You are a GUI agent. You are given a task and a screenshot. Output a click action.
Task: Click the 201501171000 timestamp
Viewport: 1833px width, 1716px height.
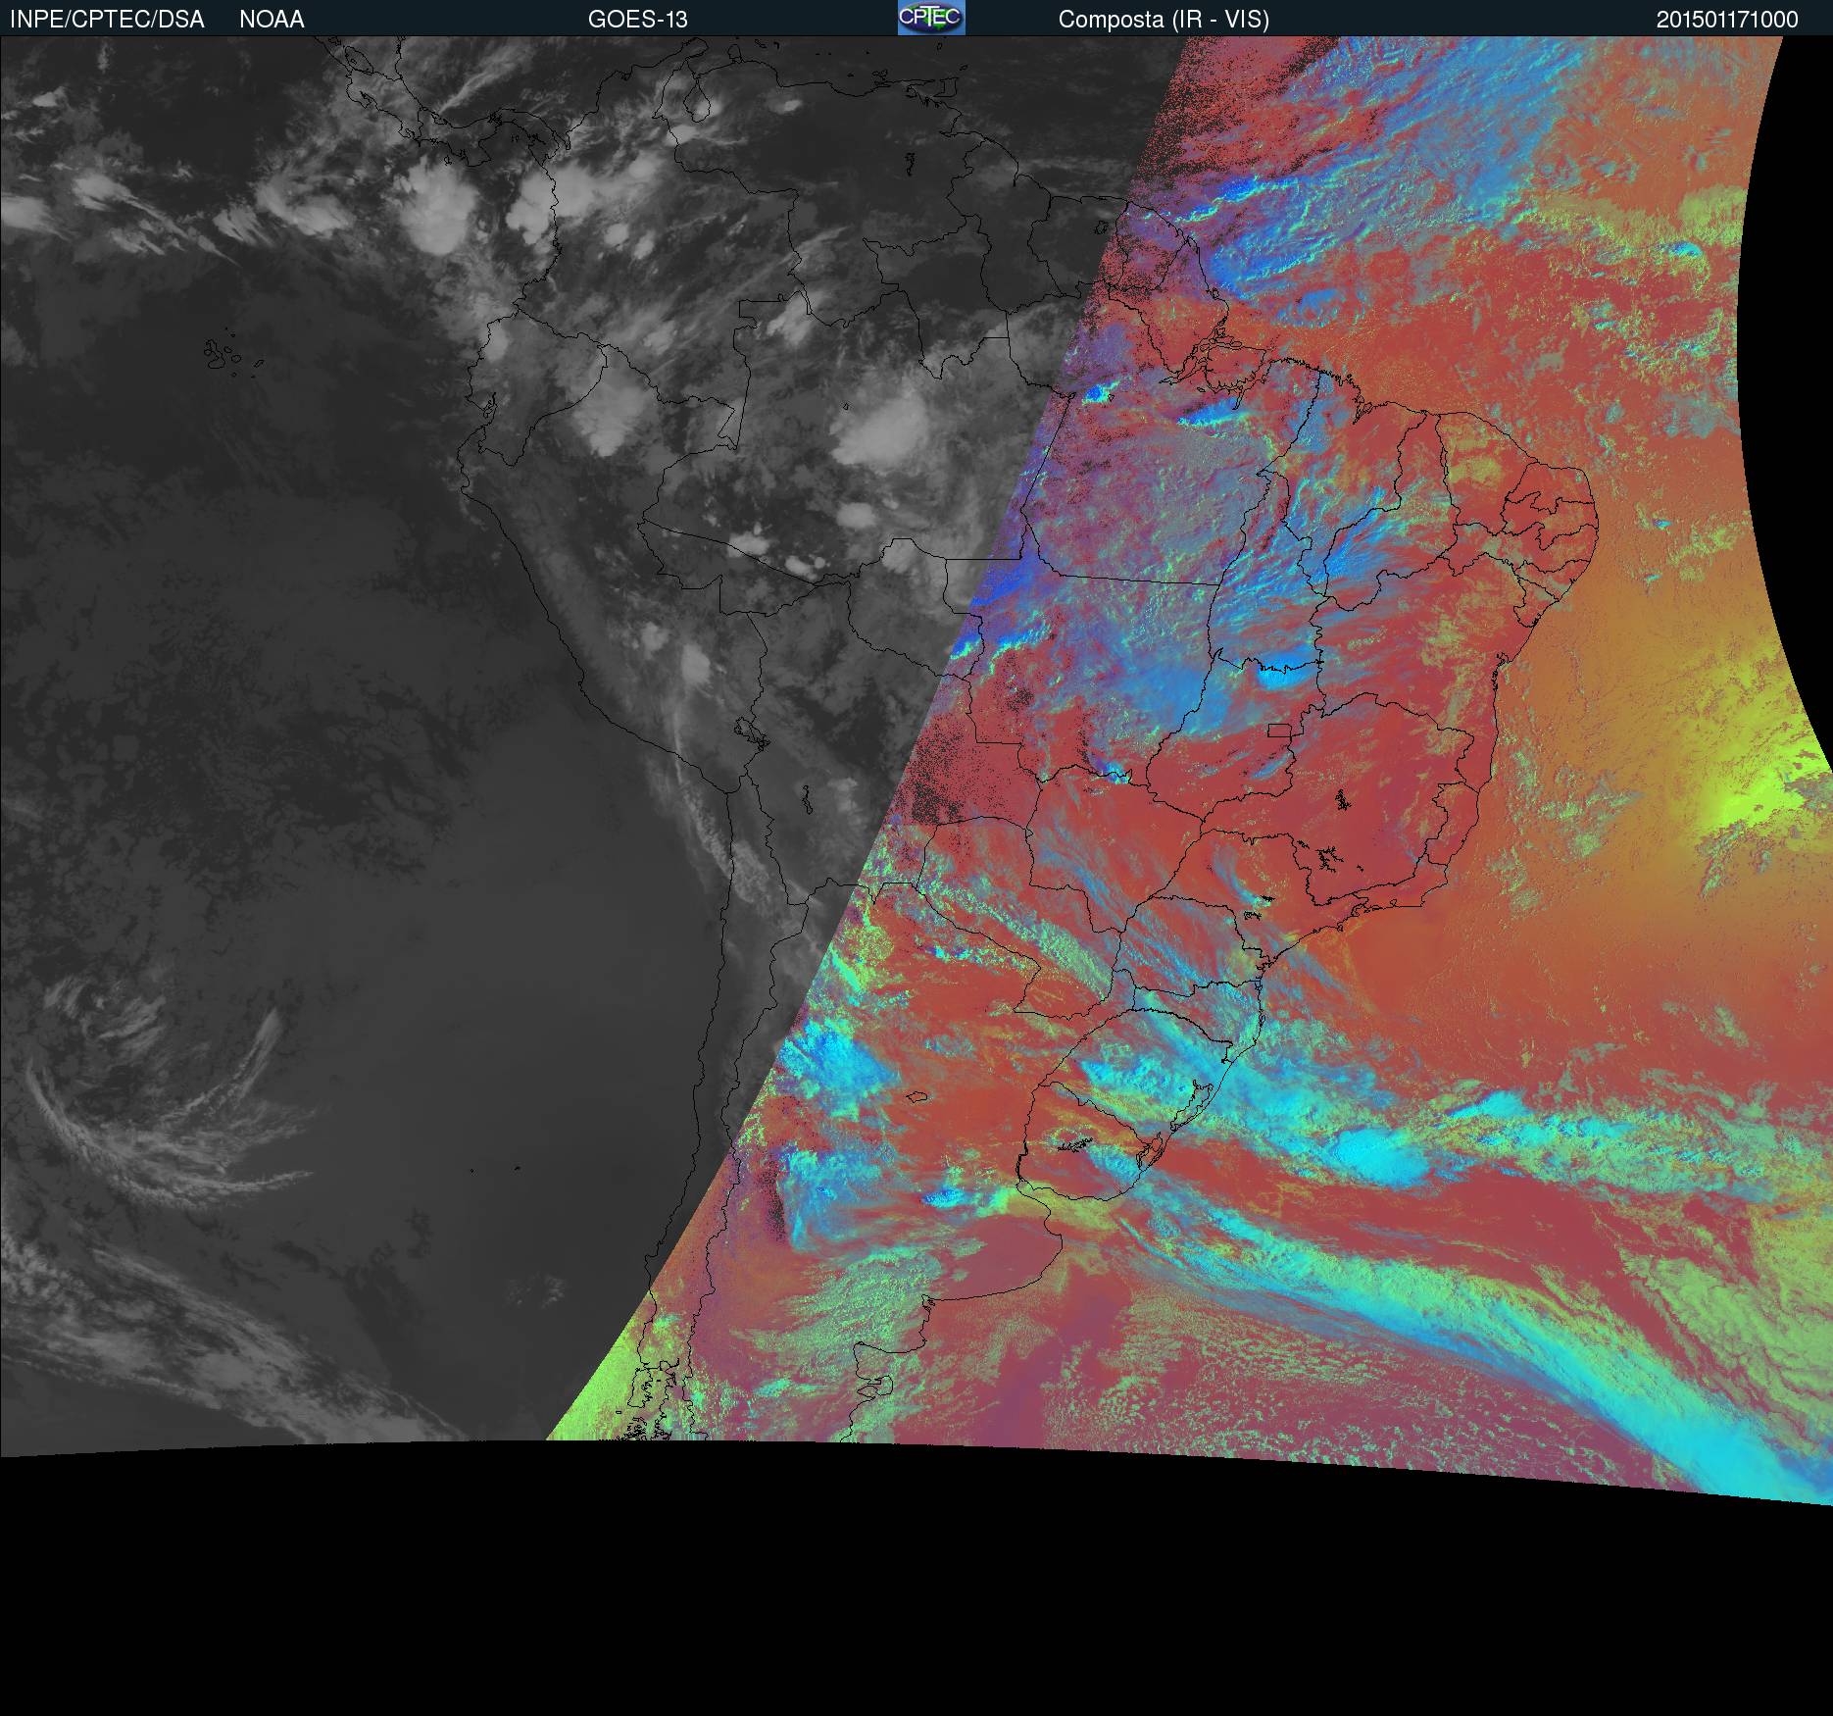tap(1727, 20)
